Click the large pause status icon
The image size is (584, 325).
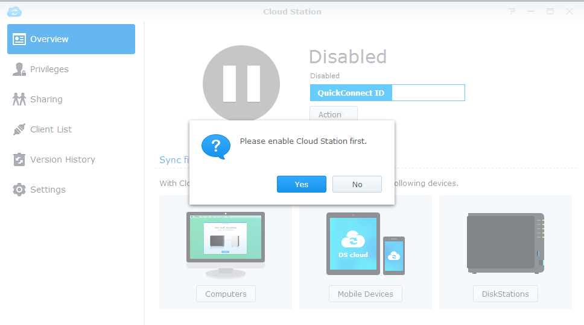tap(241, 84)
